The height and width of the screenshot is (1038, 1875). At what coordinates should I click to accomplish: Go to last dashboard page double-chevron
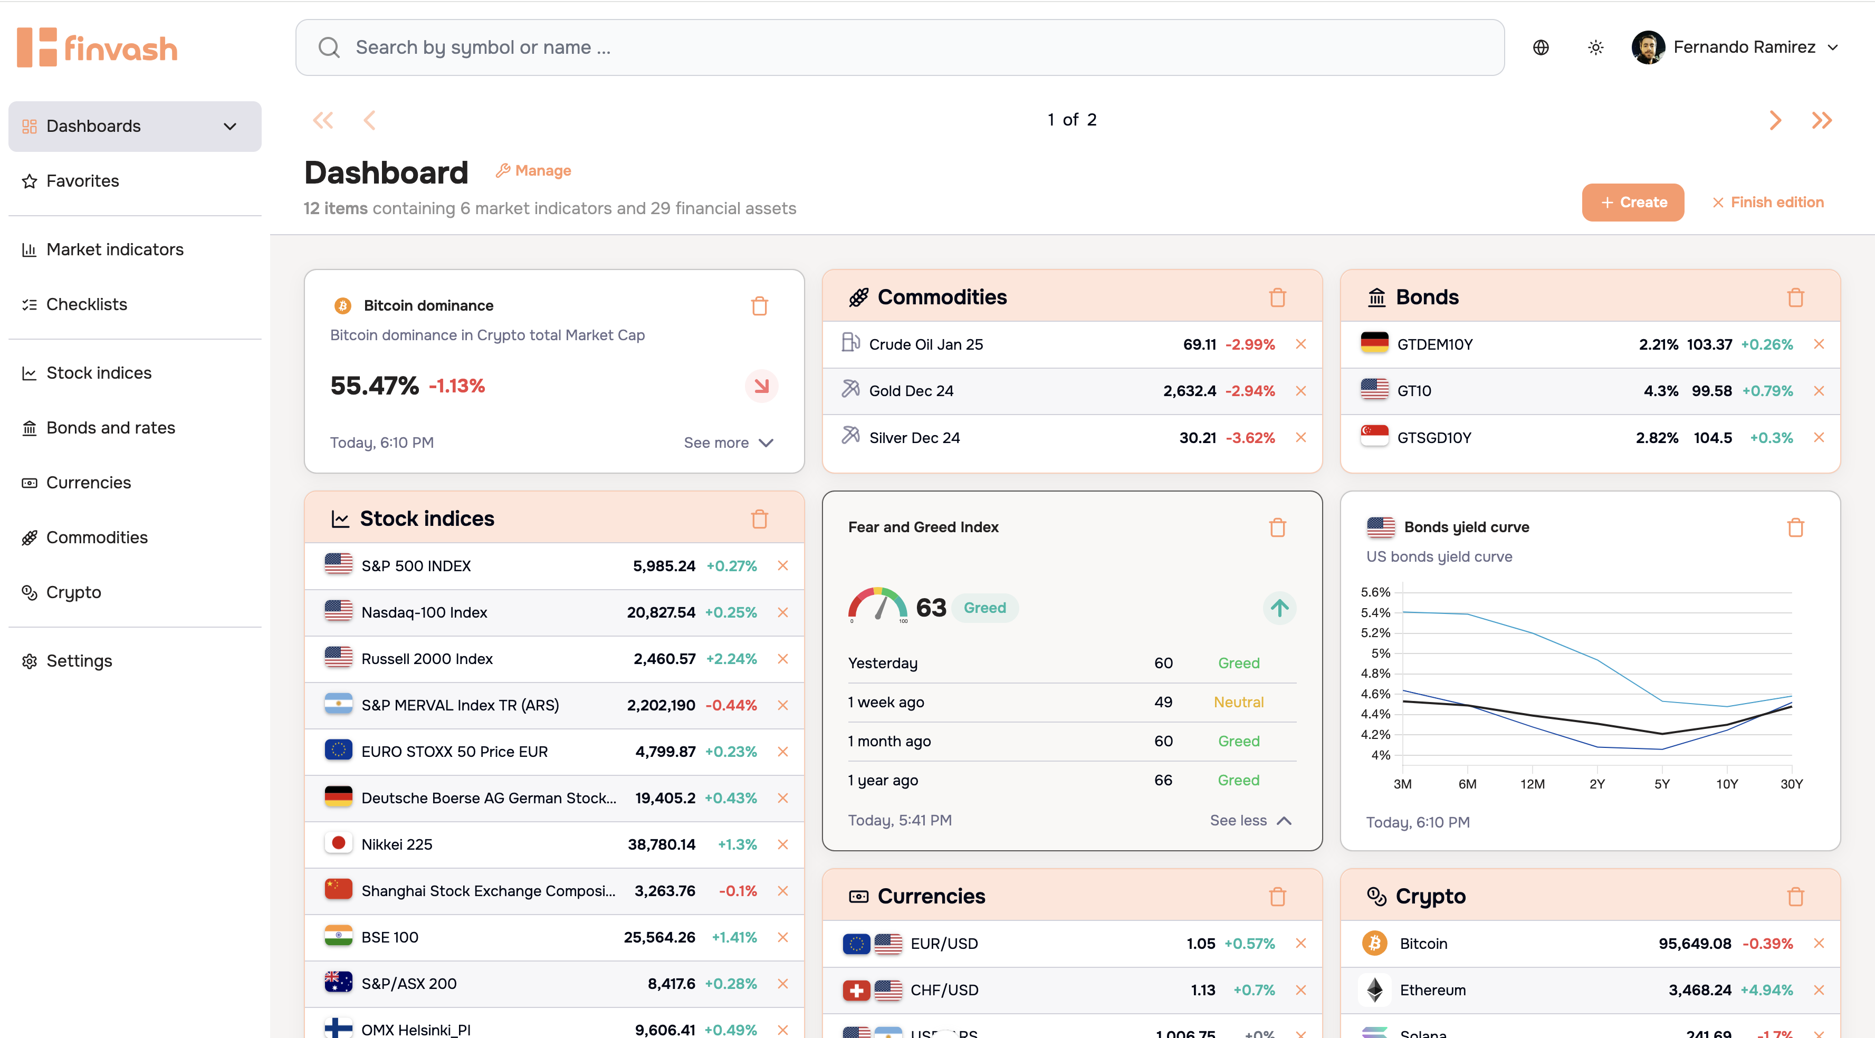1822,120
